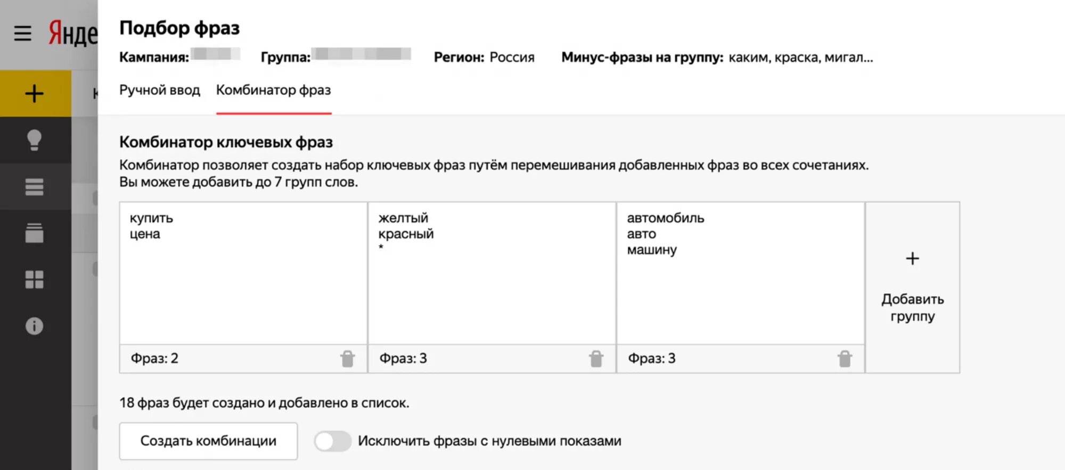1065x470 pixels.
Task: Click the info circle sidebar icon
Action: click(x=35, y=326)
